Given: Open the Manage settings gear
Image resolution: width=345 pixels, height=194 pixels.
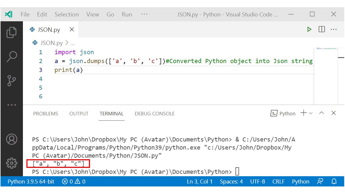Looking at the screenshot, I should 11,163.
